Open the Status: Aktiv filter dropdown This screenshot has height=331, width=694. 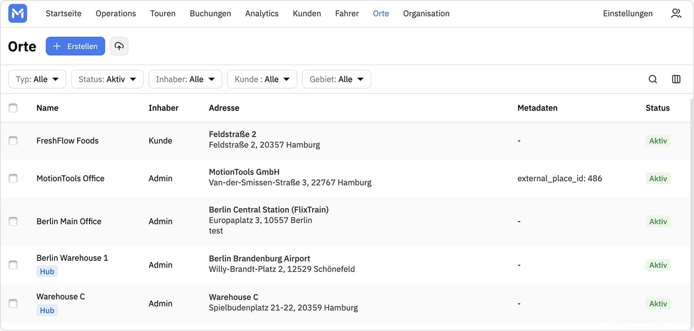click(x=107, y=79)
